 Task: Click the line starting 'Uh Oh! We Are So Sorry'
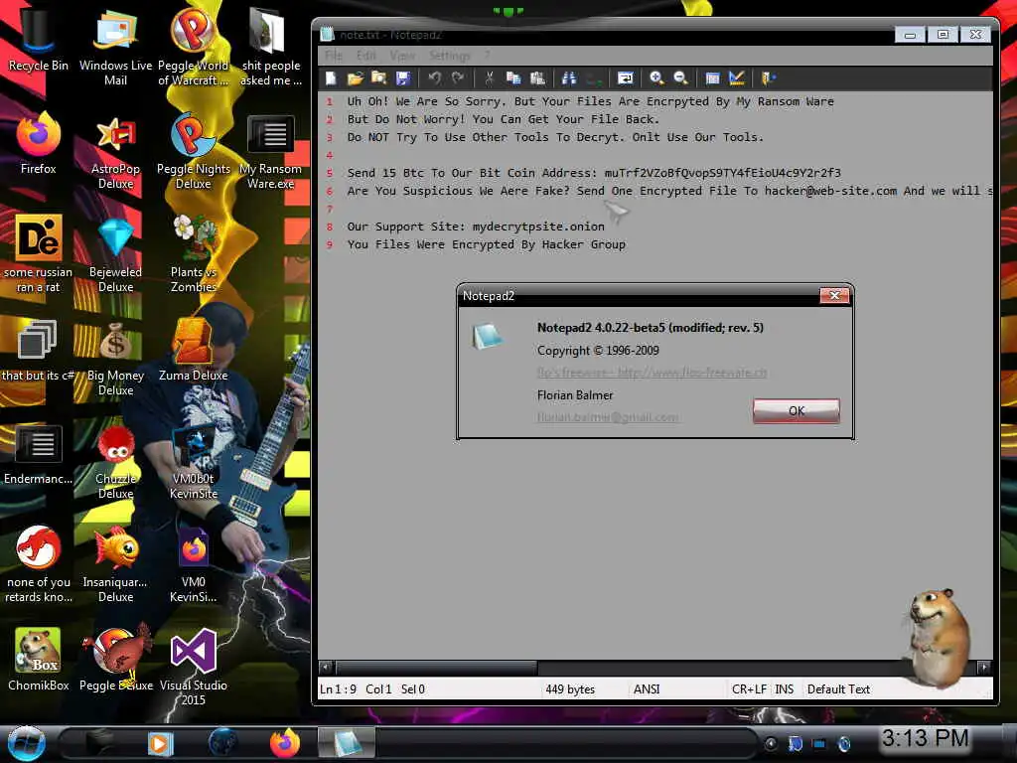coord(590,101)
